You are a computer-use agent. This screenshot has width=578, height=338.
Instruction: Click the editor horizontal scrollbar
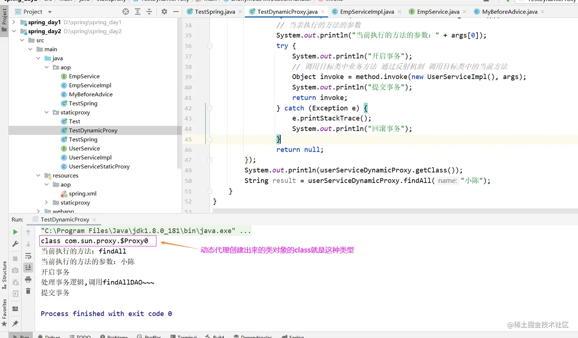[396, 211]
